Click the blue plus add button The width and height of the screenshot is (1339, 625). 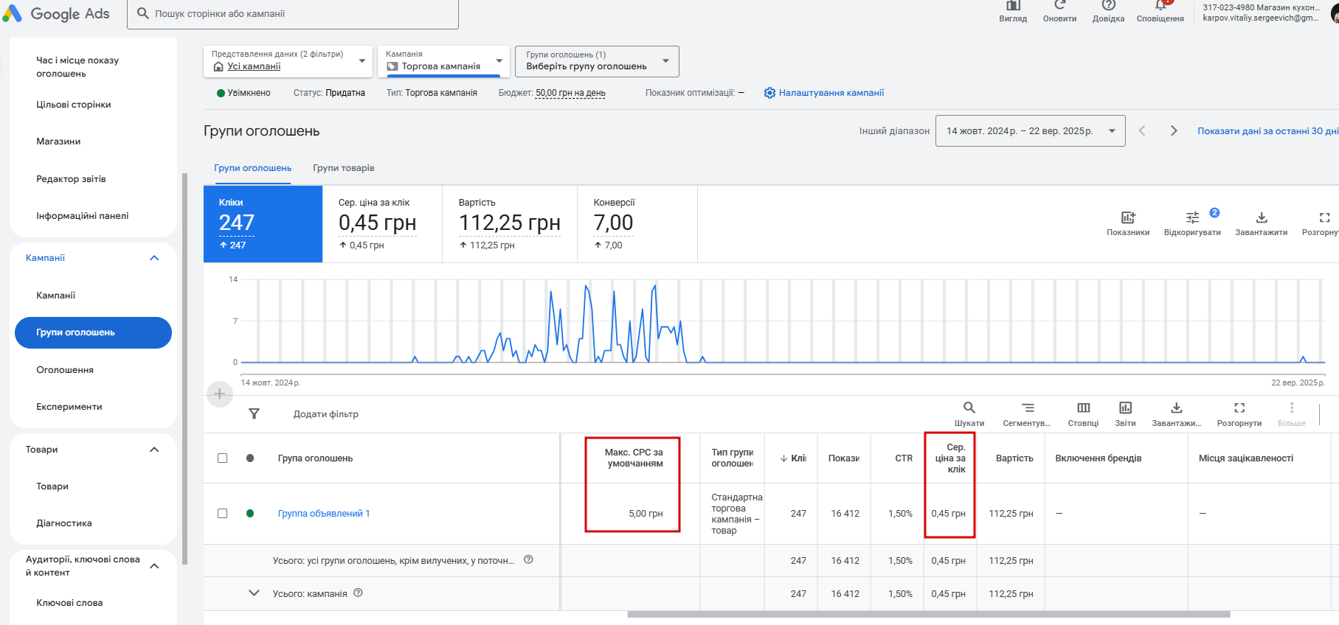click(220, 394)
